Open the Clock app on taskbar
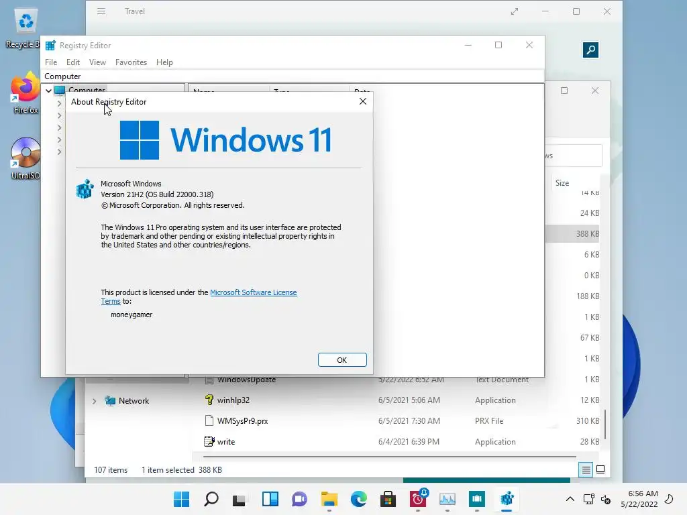The width and height of the screenshot is (687, 515). [x=418, y=499]
